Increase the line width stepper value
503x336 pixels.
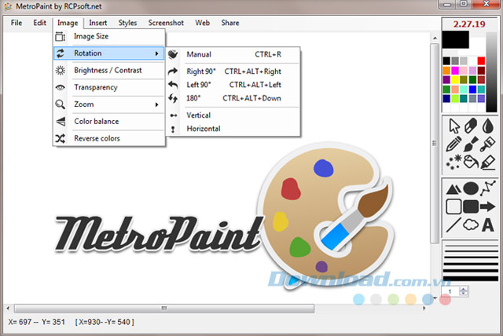point(463,289)
